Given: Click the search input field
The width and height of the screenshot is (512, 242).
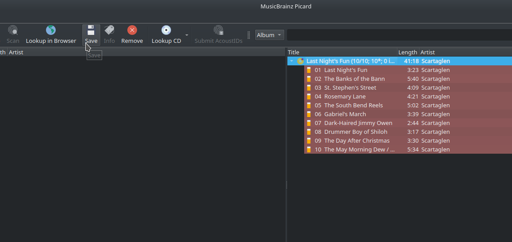Looking at the screenshot, I should pos(399,35).
